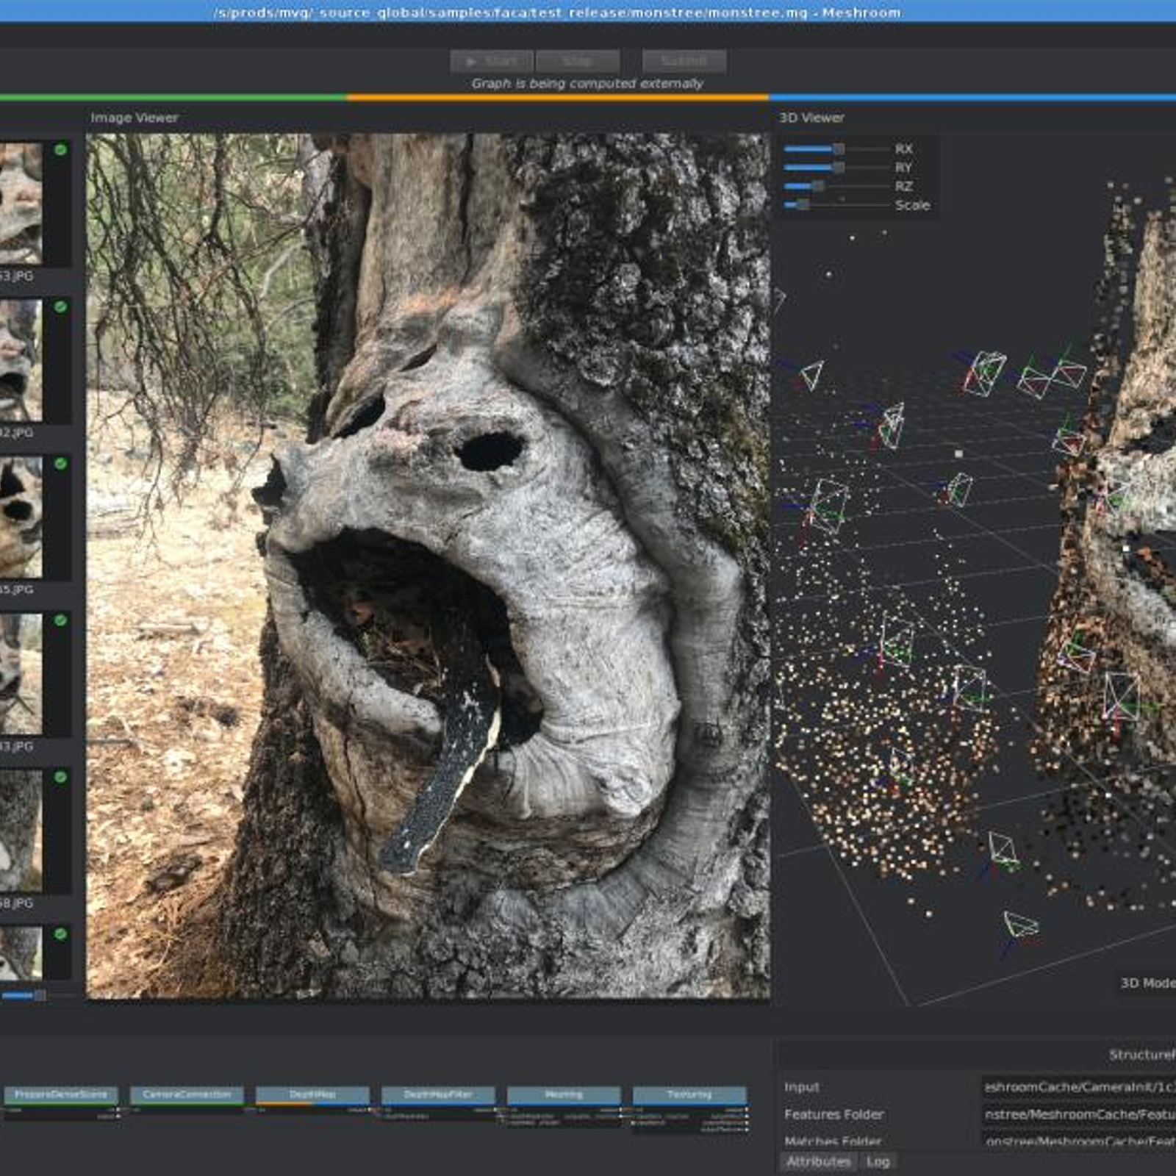Click the green status check on the two-holes thumbnail

coord(60,464)
